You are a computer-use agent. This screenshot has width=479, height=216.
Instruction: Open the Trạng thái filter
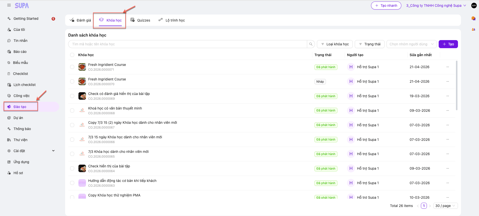[370, 44]
